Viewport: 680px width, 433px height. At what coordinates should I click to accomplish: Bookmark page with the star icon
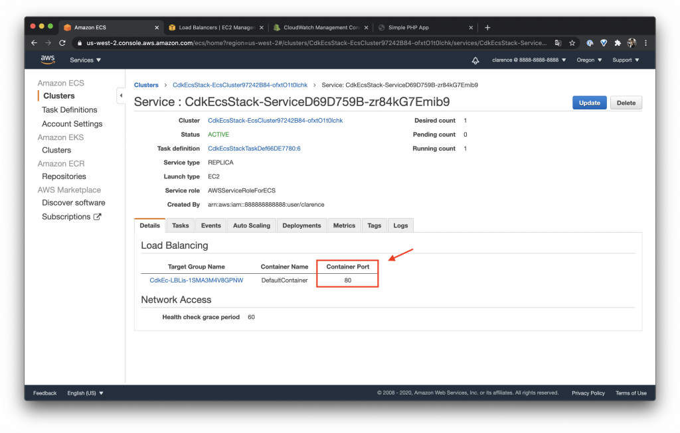pos(572,43)
